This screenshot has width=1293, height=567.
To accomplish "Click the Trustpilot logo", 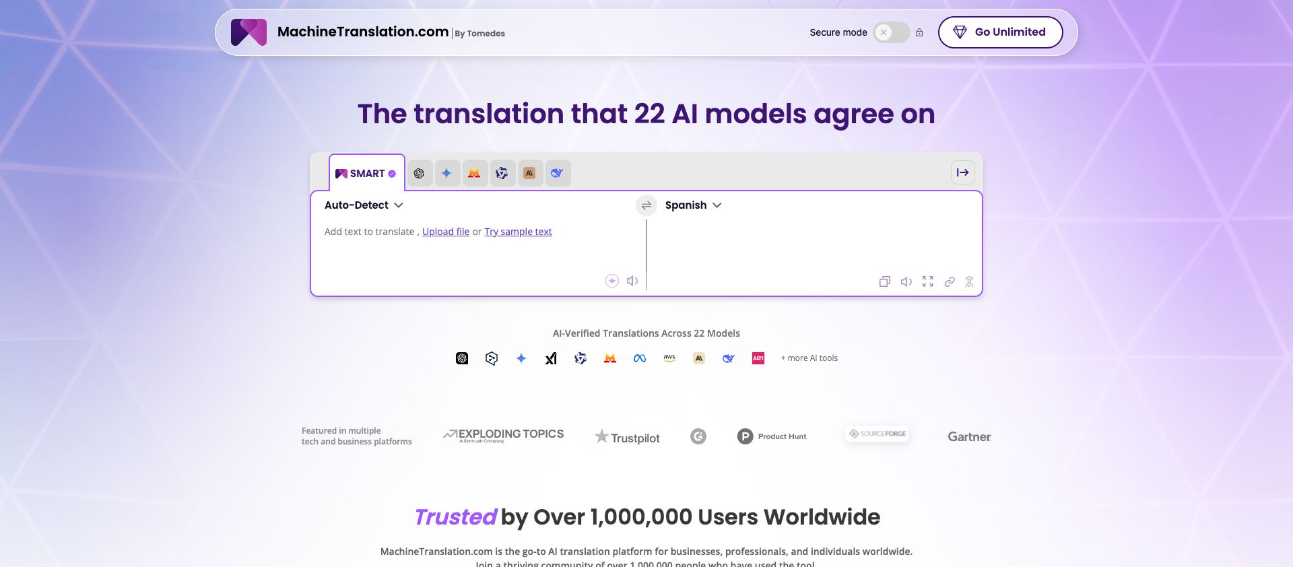I will tap(627, 437).
